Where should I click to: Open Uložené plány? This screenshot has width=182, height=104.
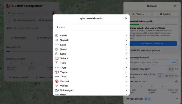coord(18,38)
